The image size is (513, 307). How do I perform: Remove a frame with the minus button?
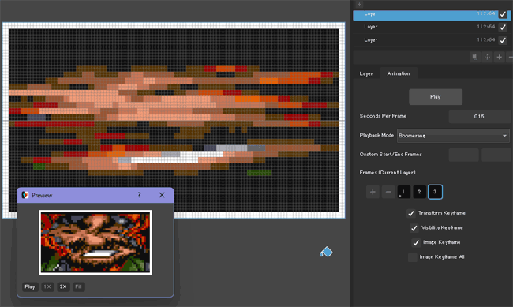(x=388, y=192)
